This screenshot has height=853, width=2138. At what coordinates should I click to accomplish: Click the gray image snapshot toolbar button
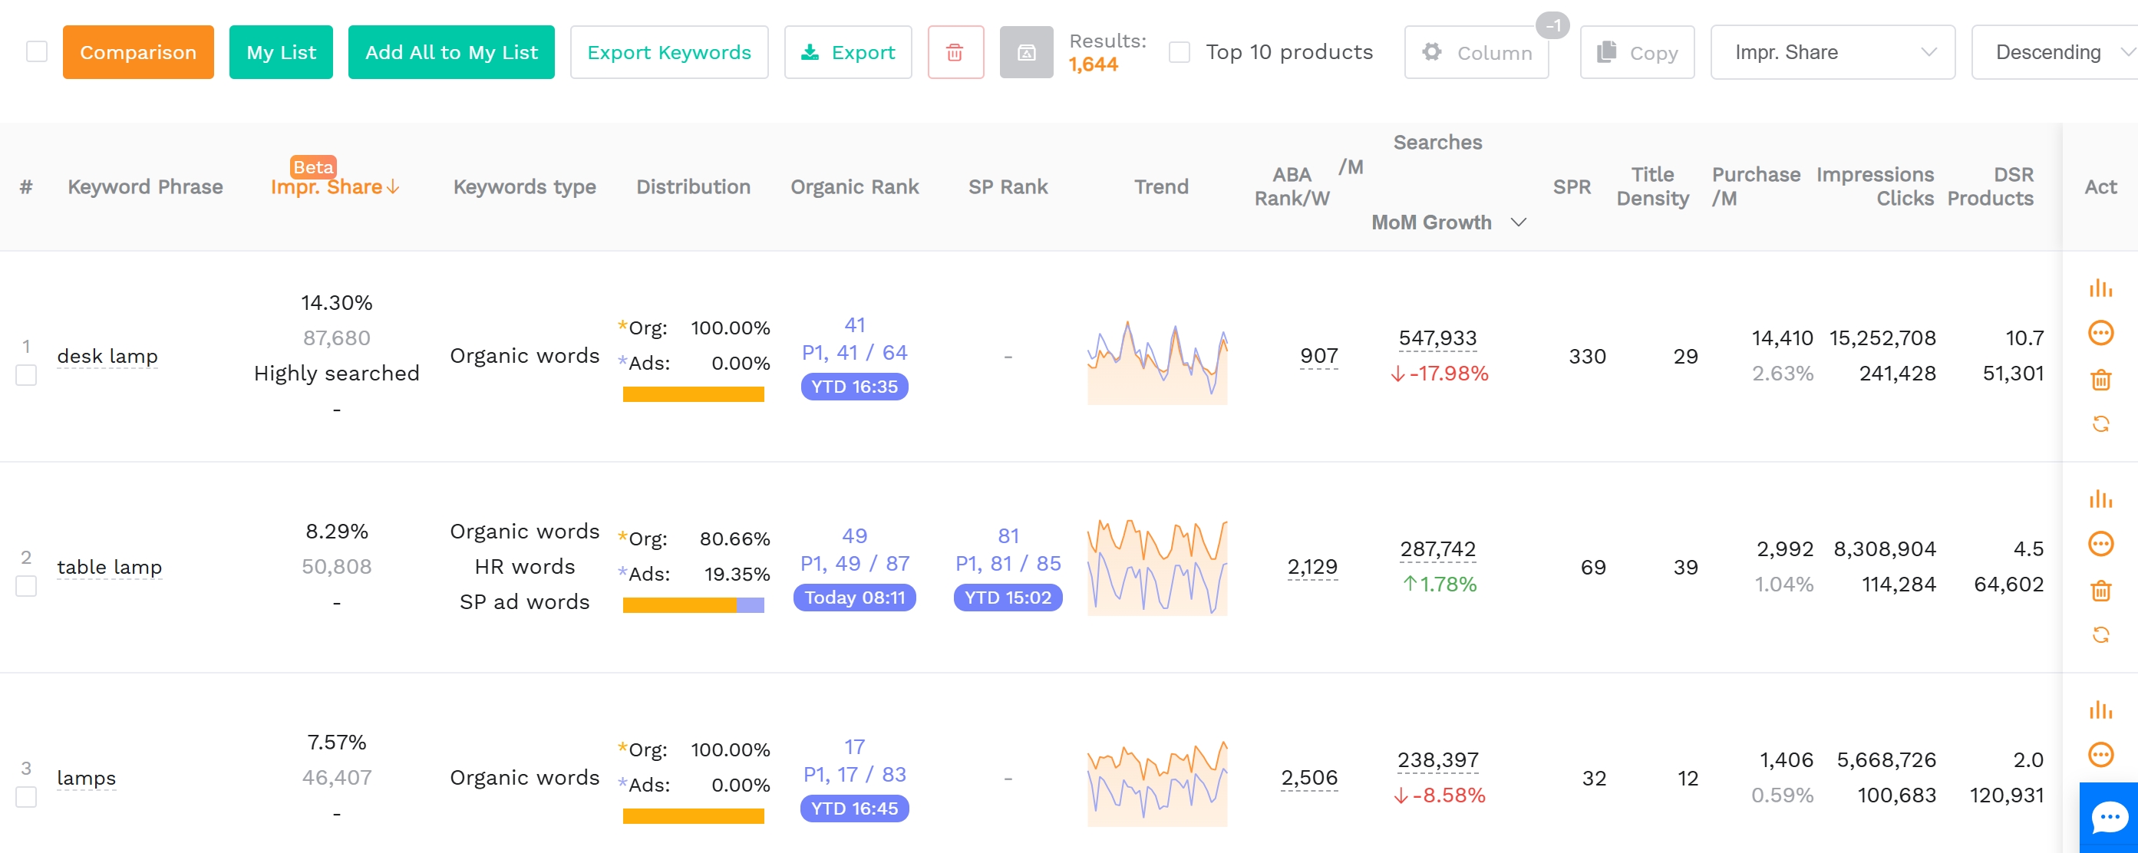point(1026,52)
